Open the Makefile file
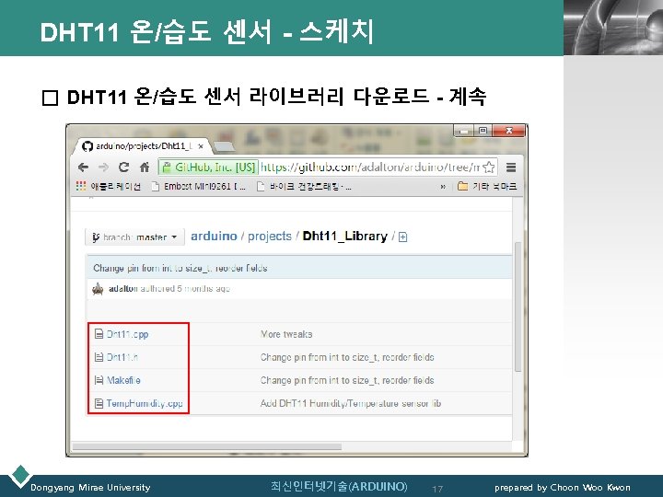The width and height of the screenshot is (663, 497). coord(123,380)
